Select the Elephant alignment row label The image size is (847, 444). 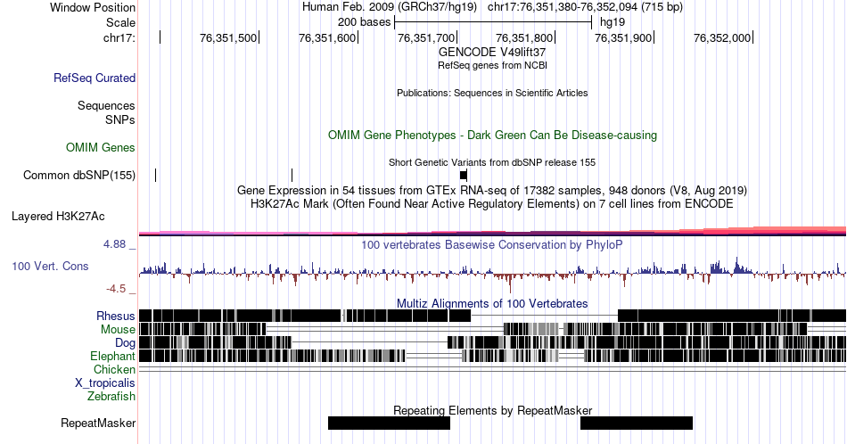coord(112,356)
